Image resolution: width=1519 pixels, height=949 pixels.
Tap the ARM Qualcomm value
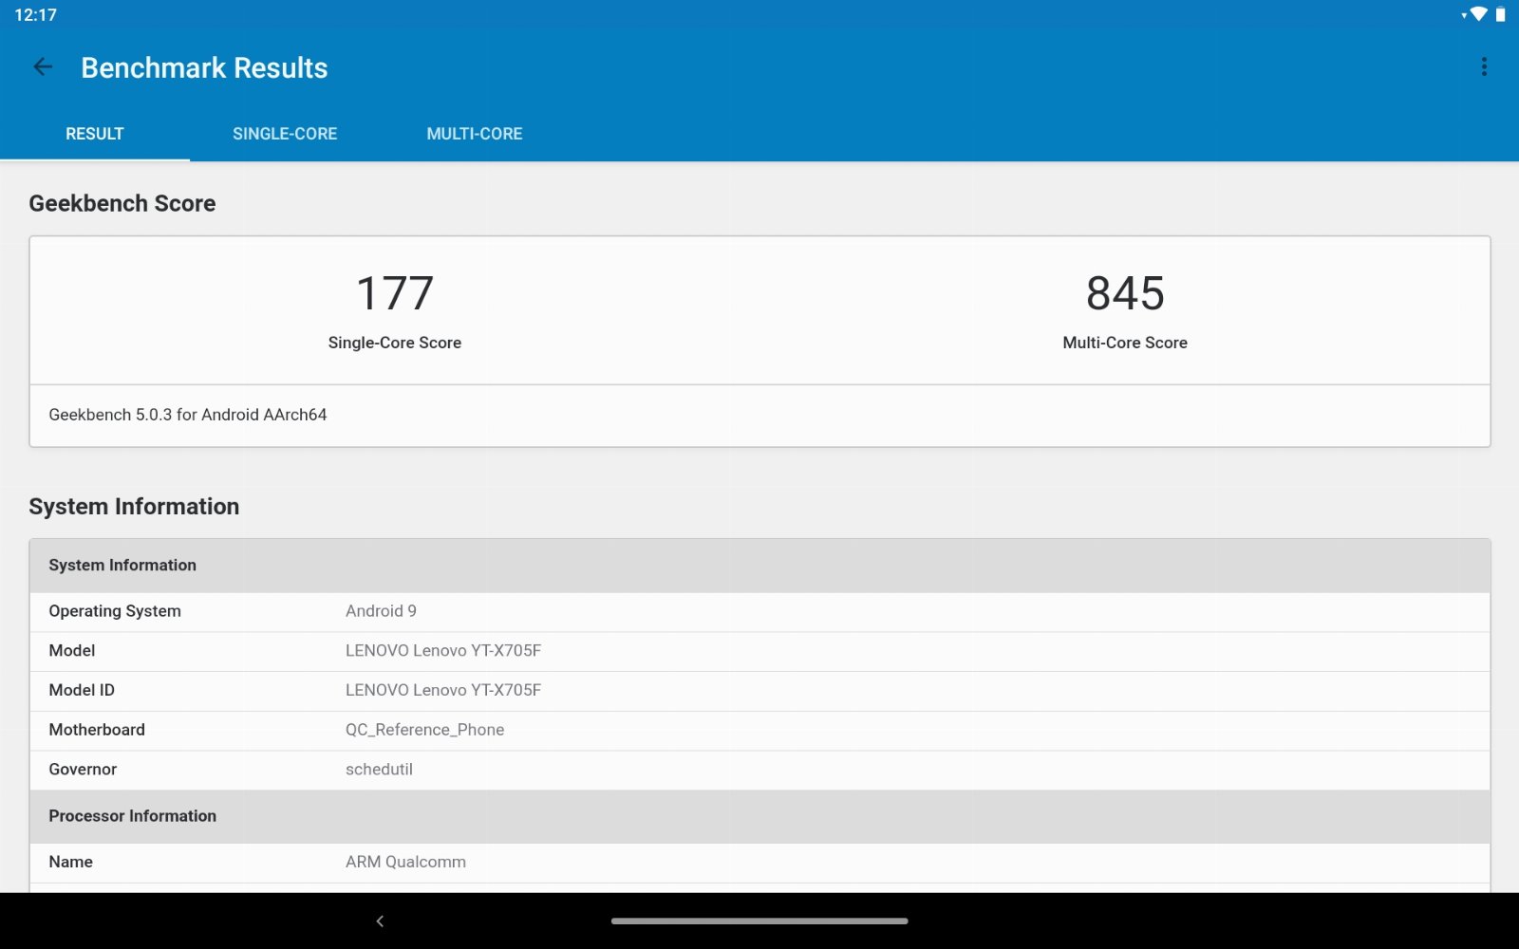[x=405, y=862]
